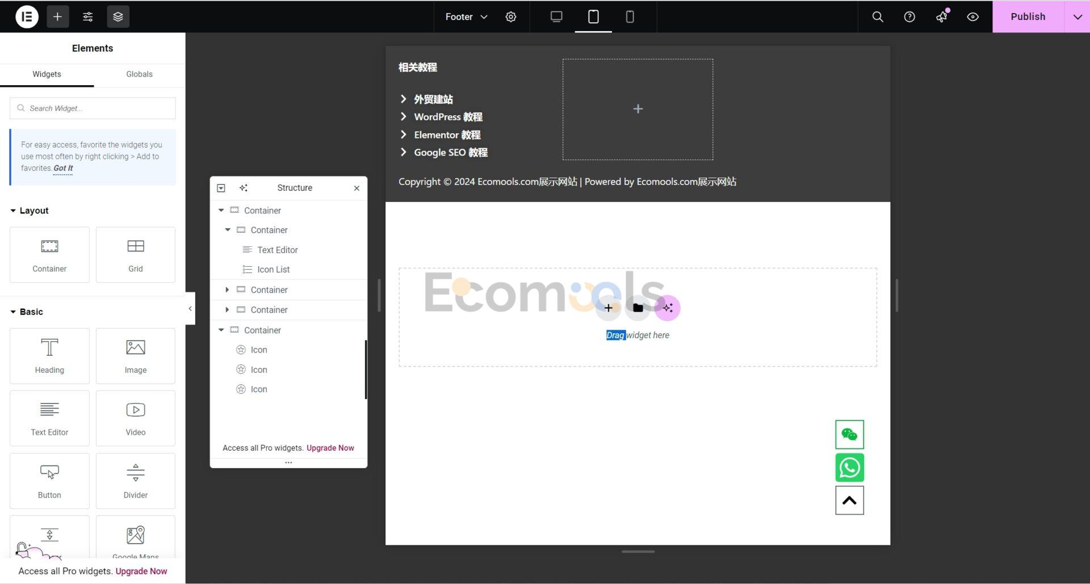Toggle expand all in Structure panel

tap(221, 188)
